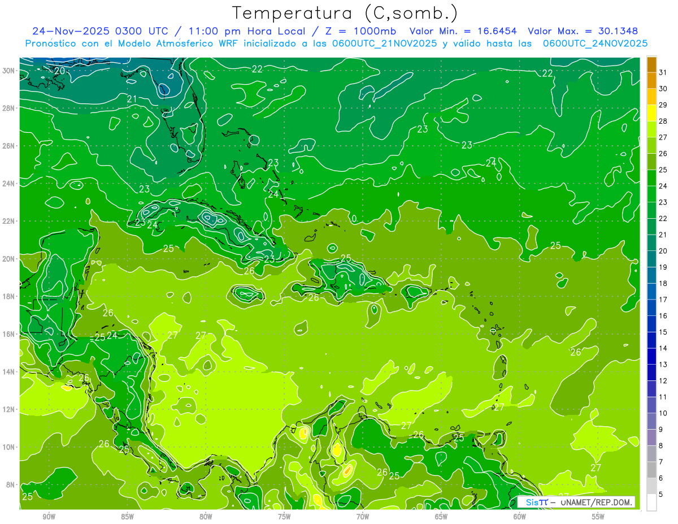Click the '28N' latitude axis label
The width and height of the screenshot is (678, 524).
8,108
